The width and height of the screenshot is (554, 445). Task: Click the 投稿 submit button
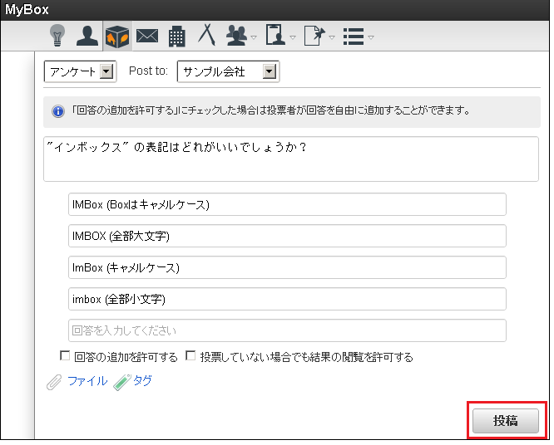pyautogui.click(x=505, y=421)
